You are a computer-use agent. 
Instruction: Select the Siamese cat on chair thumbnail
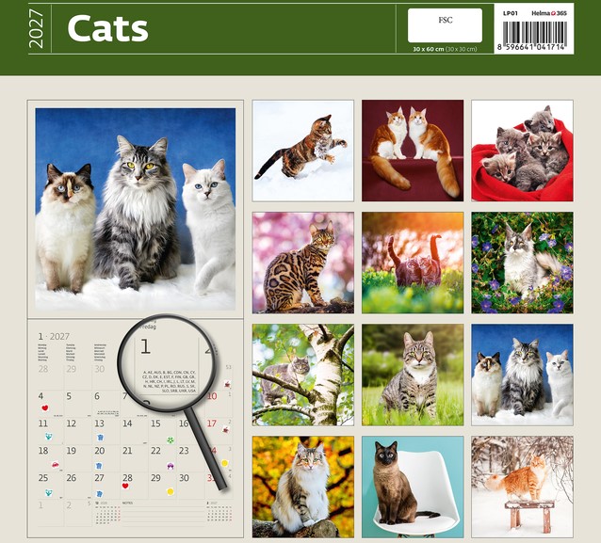(413, 487)
